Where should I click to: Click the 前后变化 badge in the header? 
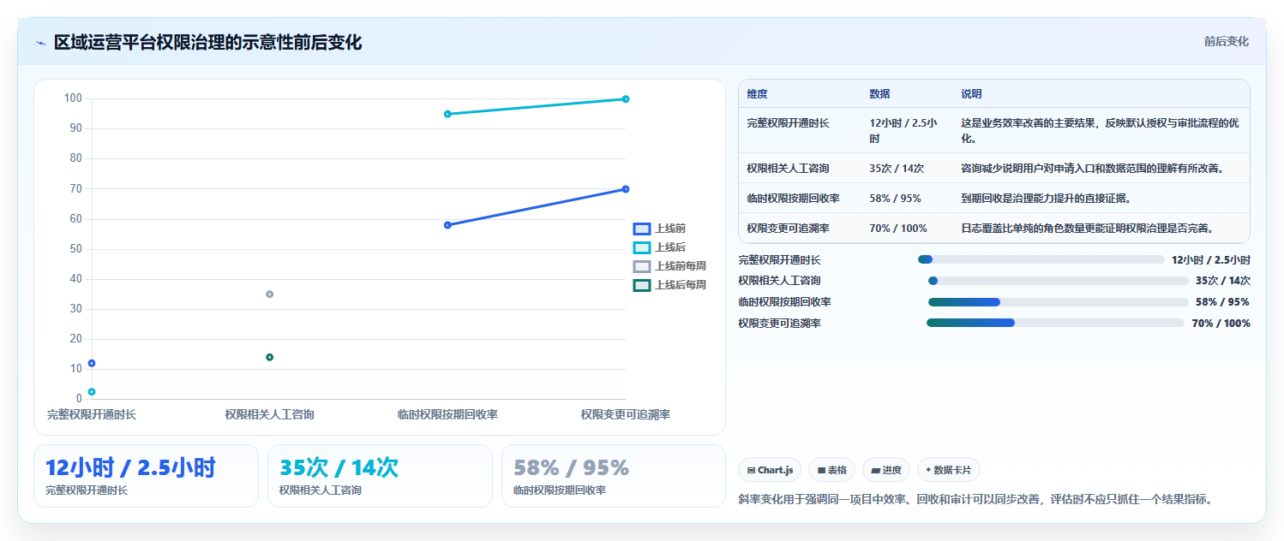(x=1226, y=41)
